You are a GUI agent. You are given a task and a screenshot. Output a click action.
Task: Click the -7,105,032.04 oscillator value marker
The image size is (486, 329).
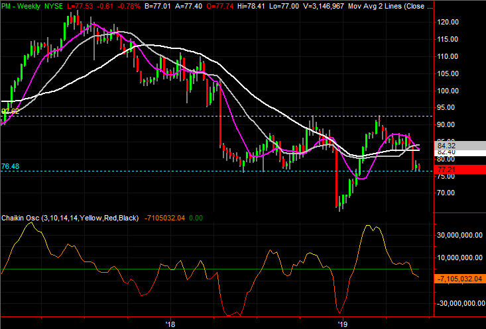459,280
